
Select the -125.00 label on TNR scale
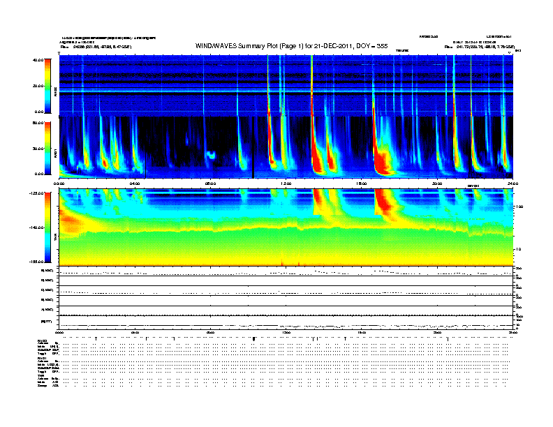point(37,193)
